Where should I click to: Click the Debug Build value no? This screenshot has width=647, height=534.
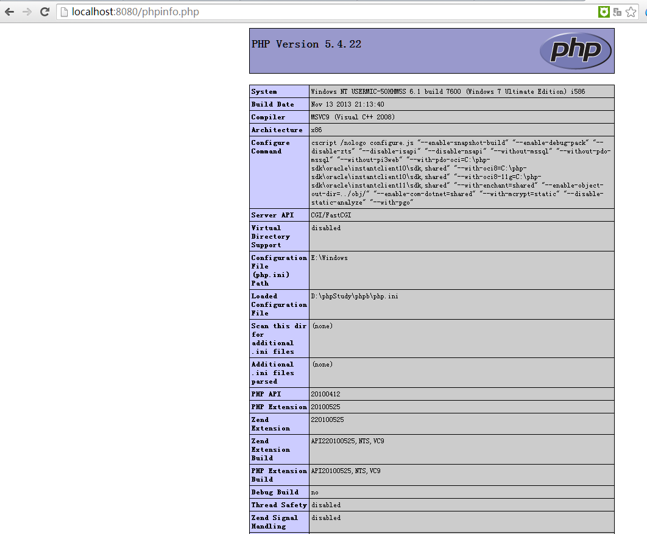pos(315,492)
